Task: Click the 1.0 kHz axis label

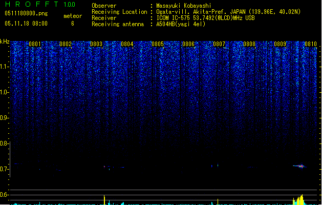Action: point(4,92)
